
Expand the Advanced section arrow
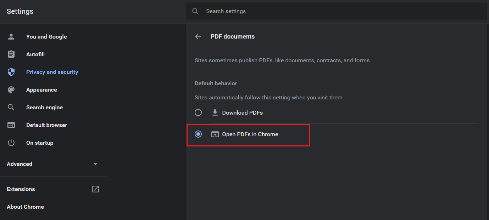point(95,164)
